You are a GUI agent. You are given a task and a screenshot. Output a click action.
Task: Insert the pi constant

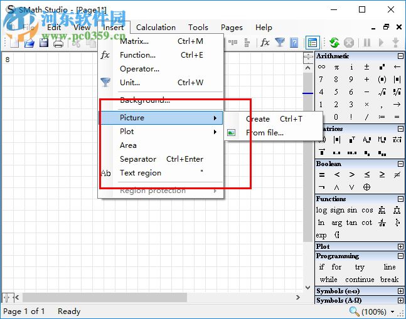tap(336, 67)
